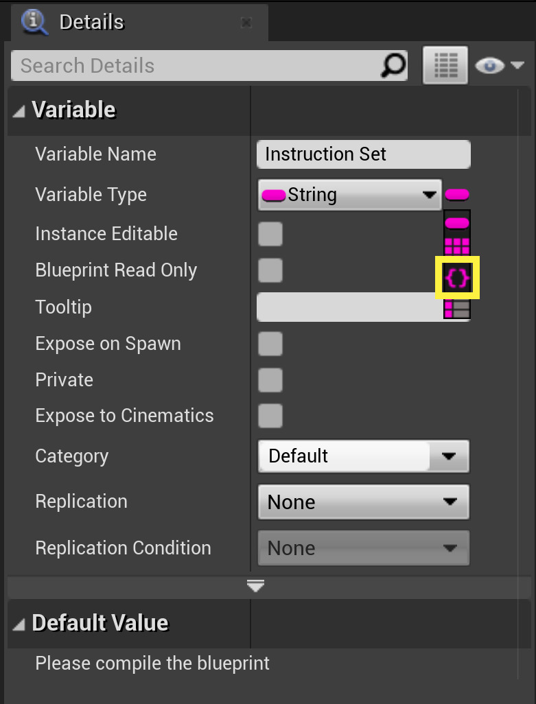Click the container type pill icon

457,195
